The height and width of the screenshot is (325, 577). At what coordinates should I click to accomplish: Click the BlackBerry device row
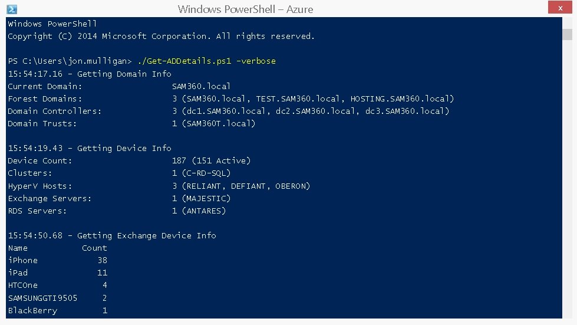[x=57, y=310]
